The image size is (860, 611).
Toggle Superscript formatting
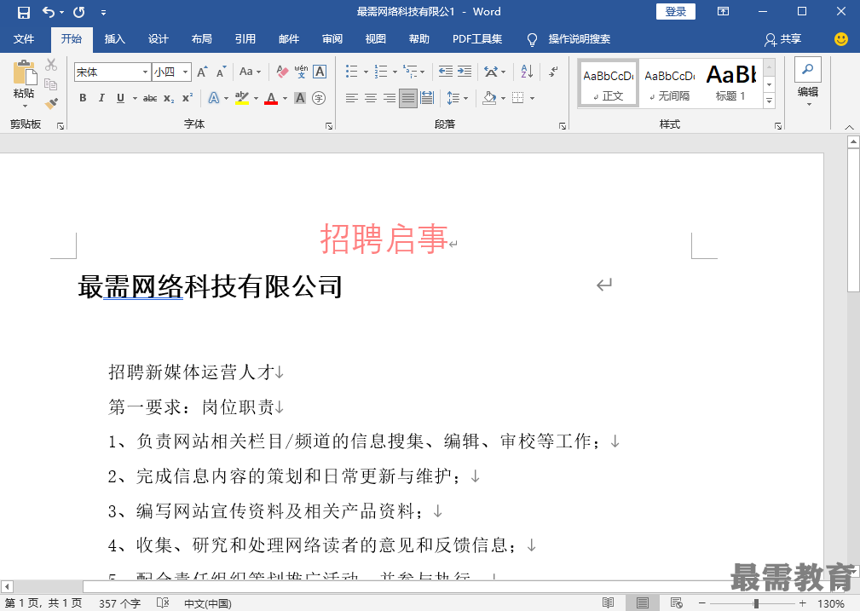point(188,98)
